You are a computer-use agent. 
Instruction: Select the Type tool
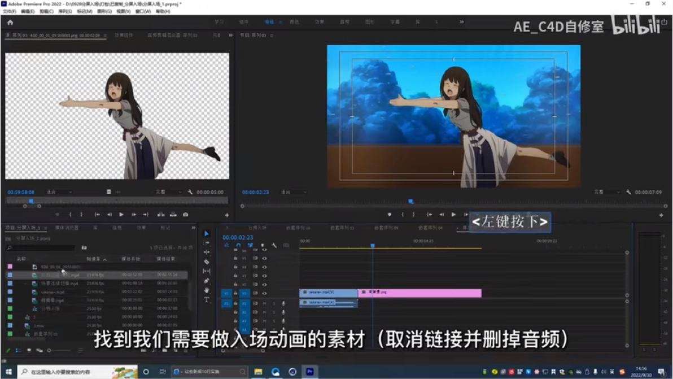pyautogui.click(x=207, y=299)
